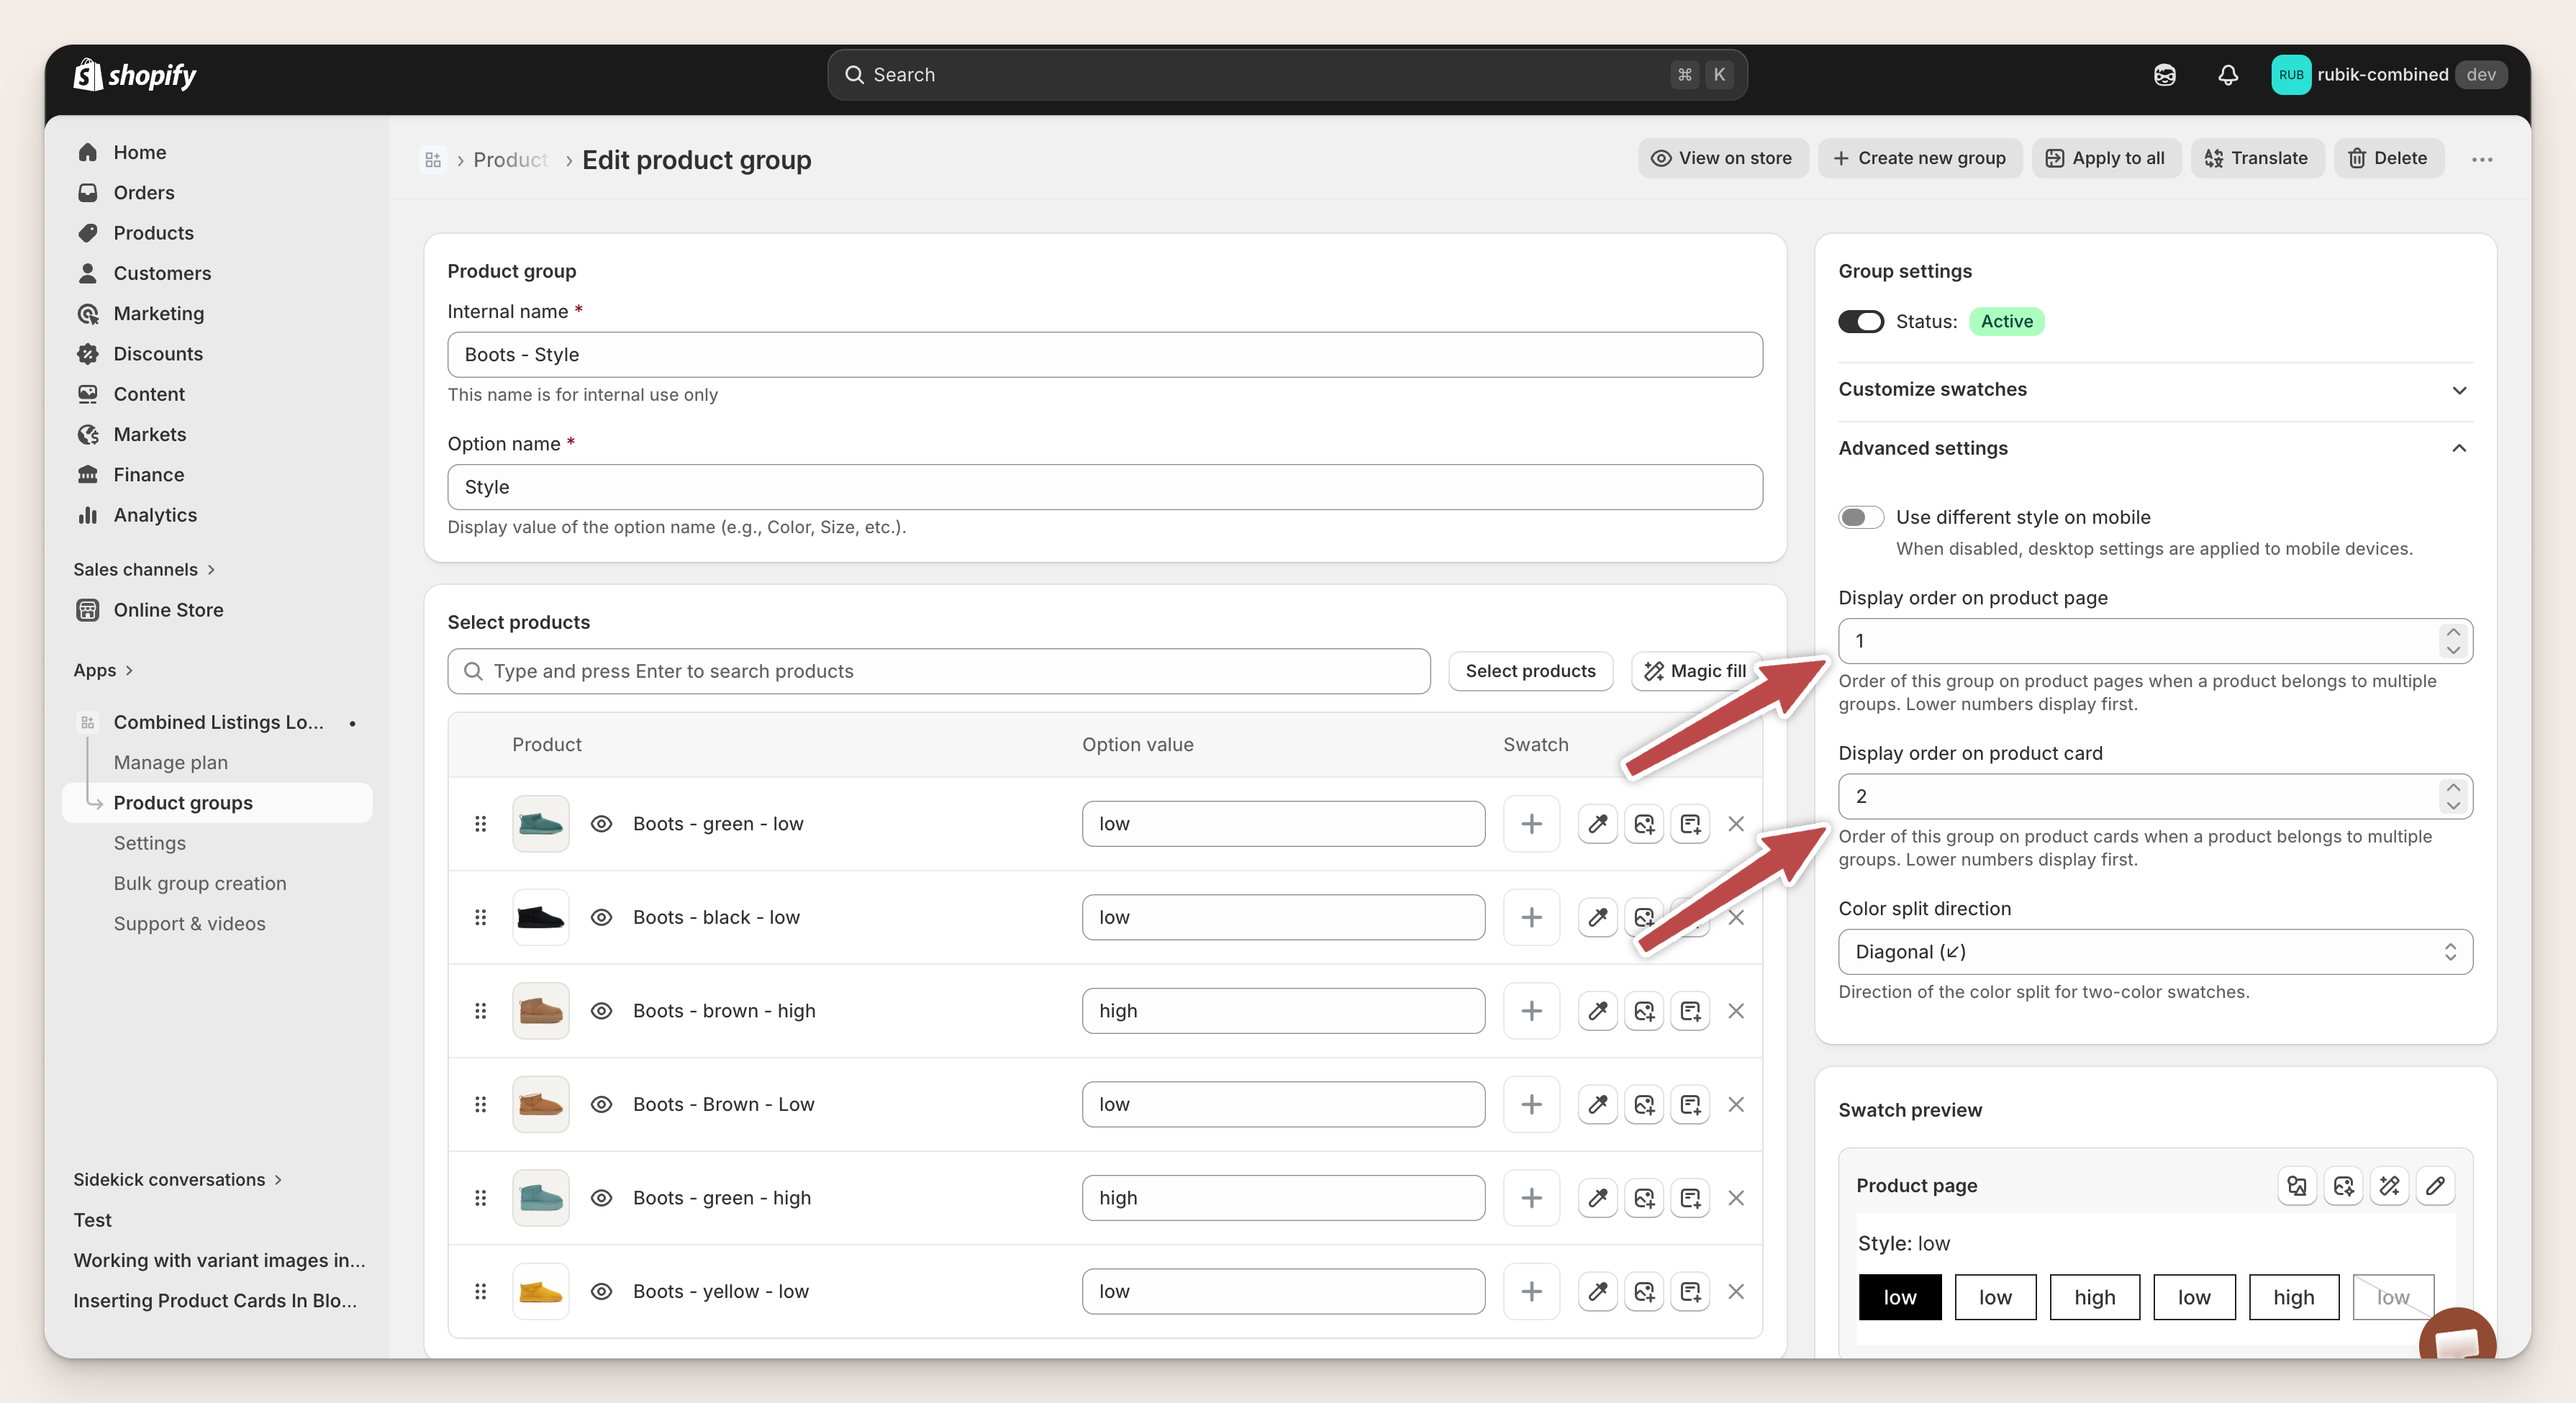Viewport: 2576px width, 1403px height.
Task: Hide Boots - green - high with the eye toggle
Action: click(x=601, y=1197)
